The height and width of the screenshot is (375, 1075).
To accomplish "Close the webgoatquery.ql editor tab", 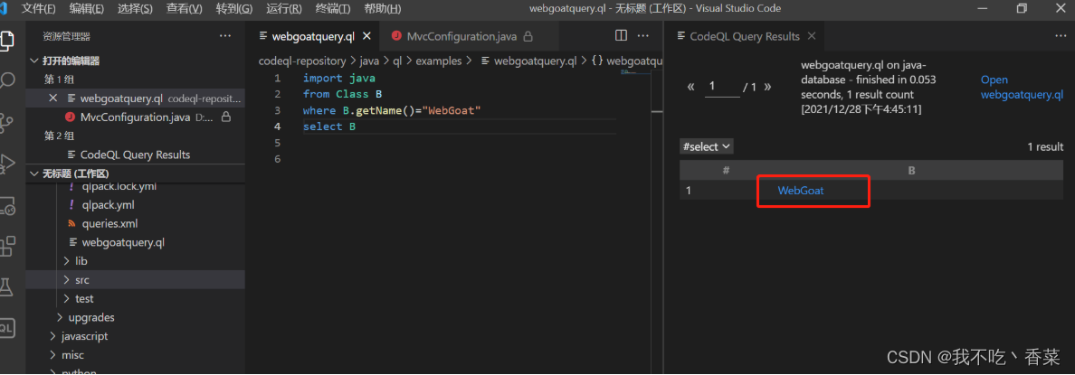I will (366, 36).
